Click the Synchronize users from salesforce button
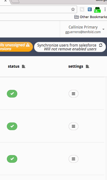Image resolution: width=107 pixels, height=180 pixels. (x=70, y=47)
